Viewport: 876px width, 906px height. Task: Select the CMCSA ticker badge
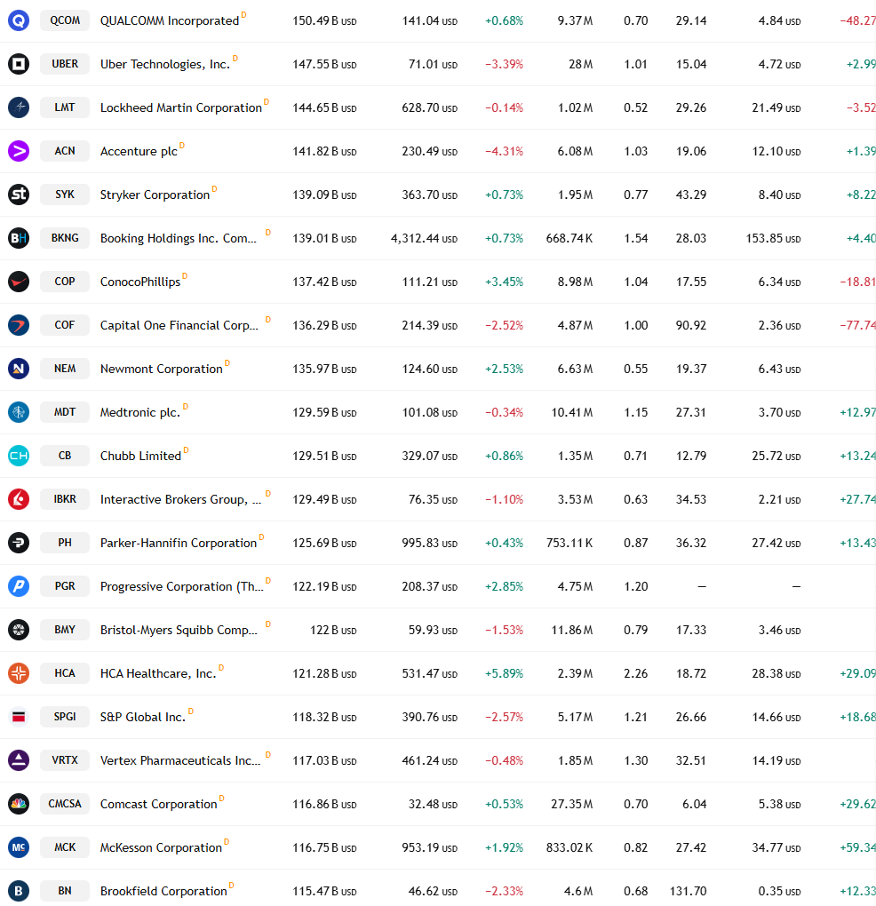click(x=65, y=804)
